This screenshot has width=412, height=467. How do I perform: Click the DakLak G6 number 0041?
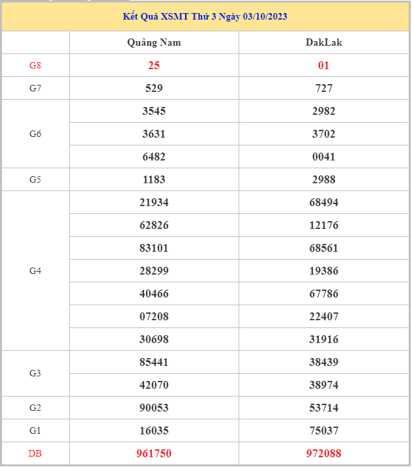click(323, 157)
